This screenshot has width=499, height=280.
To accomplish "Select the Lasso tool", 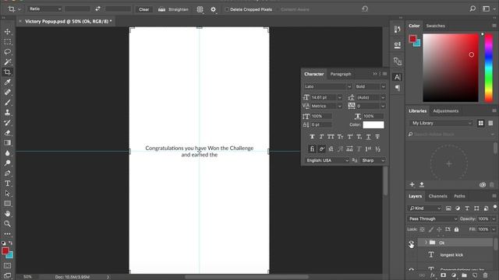I will (7, 52).
